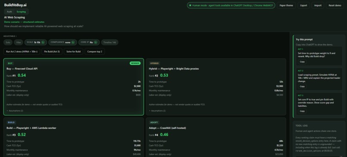Click the 48h time to prototype value
Screen dimensions: 347x157
coord(281,141)
